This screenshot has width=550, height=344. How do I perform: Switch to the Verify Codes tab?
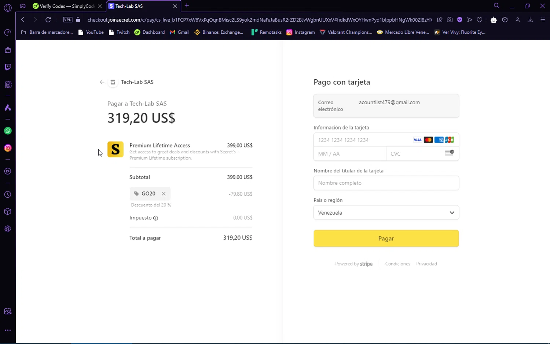pyautogui.click(x=66, y=6)
